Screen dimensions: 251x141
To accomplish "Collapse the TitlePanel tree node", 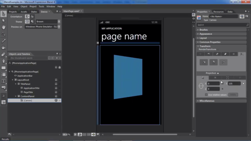I will (16, 84).
